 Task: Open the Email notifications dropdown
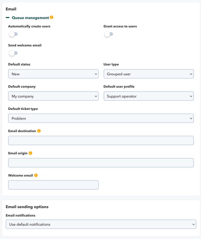point(101,224)
